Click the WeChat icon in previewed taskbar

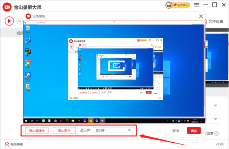tap(90, 121)
